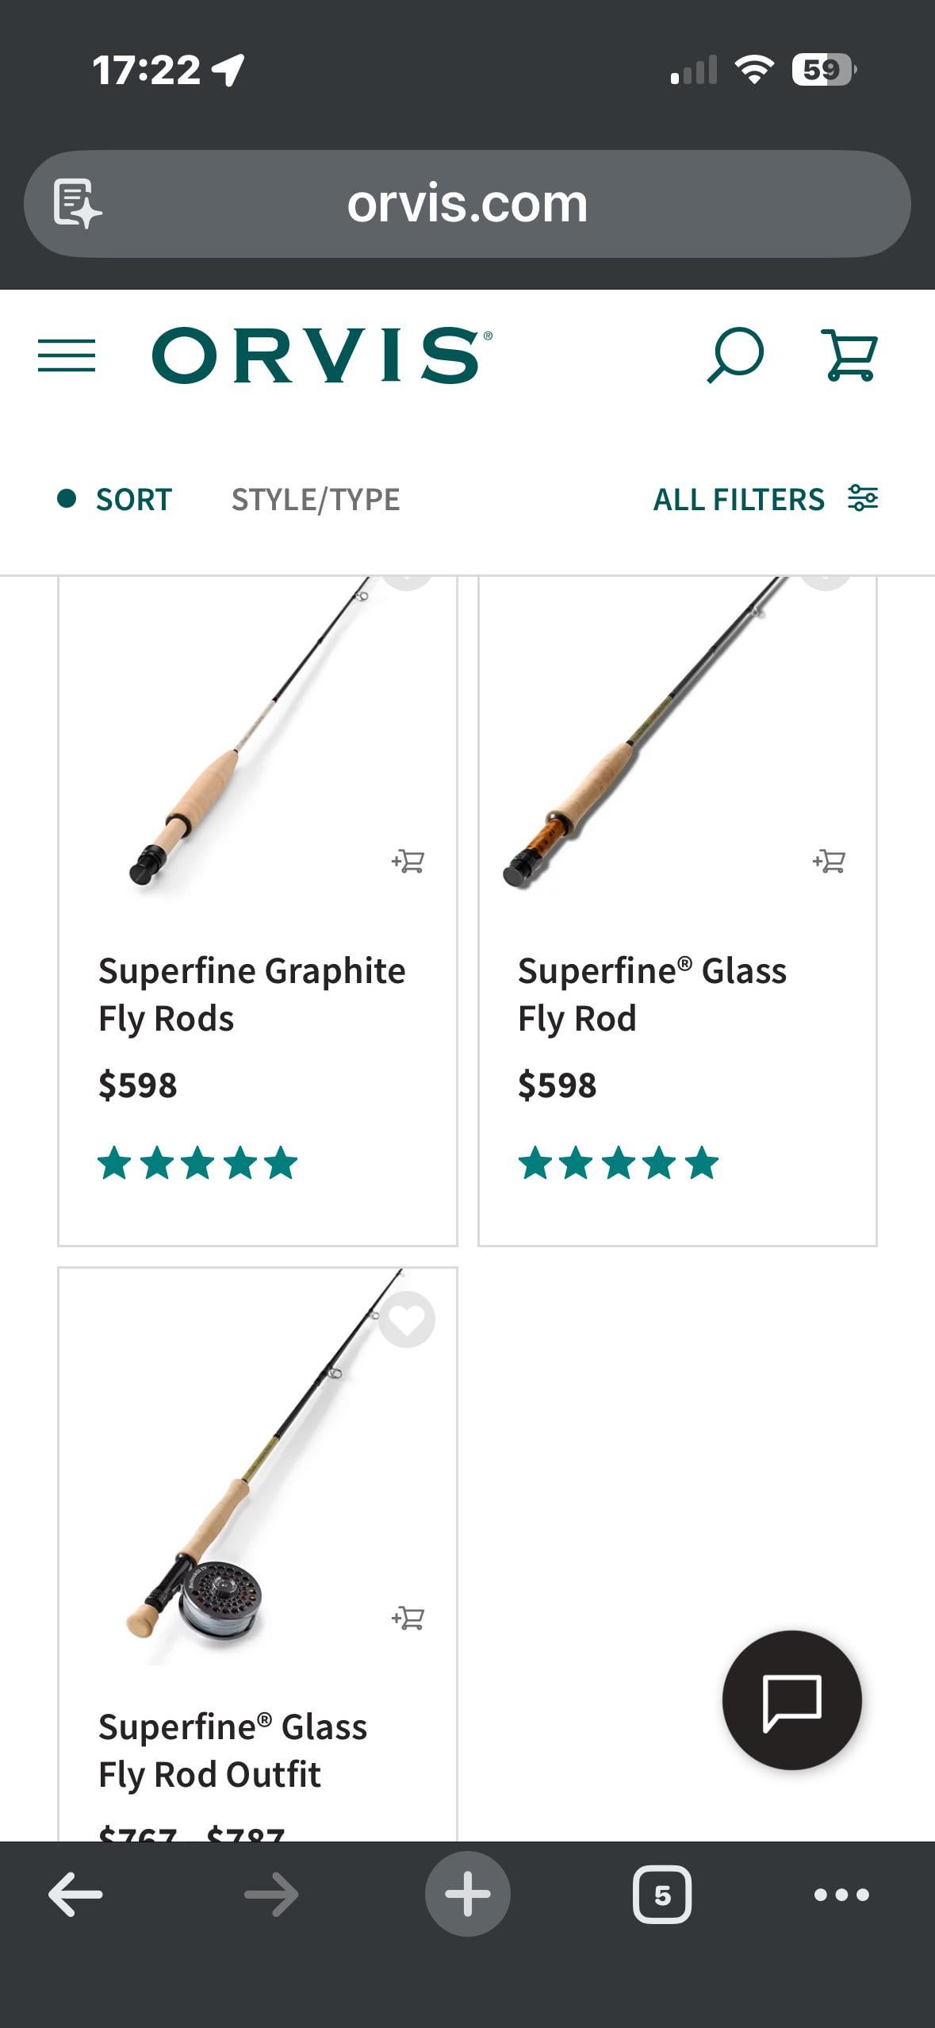Quick-add Superfine Glass Fly Rod Outfit to cart
Screen dimensions: 935x2028
(408, 1617)
